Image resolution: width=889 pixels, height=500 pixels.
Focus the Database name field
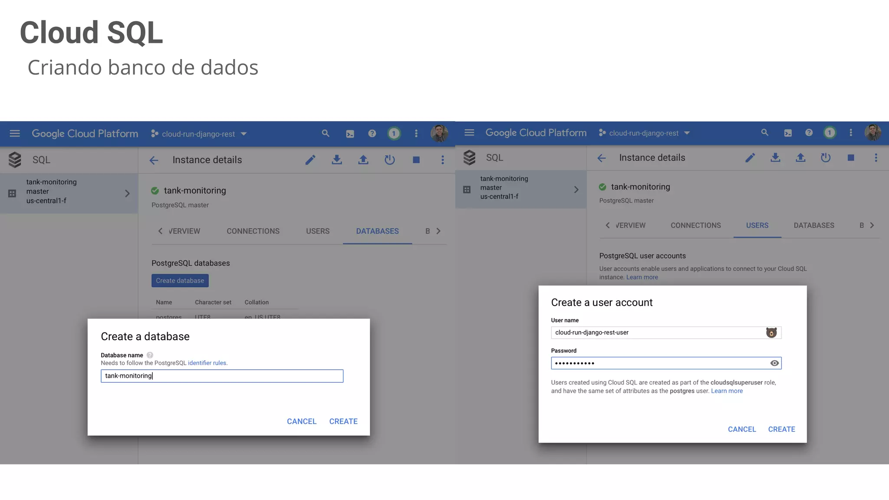pos(222,376)
